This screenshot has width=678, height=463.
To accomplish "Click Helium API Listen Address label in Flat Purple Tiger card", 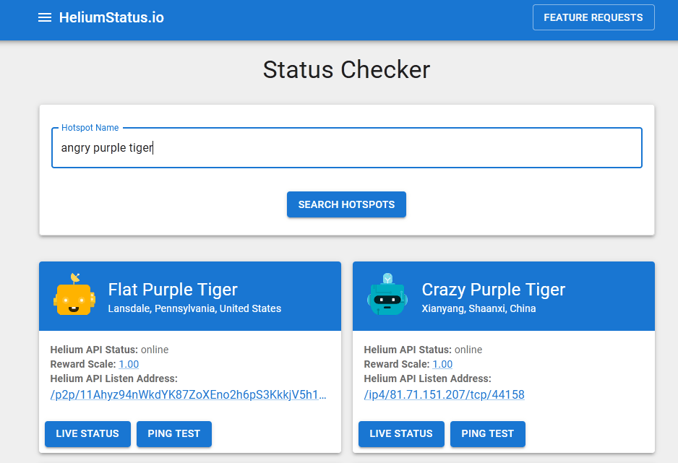I will point(113,378).
